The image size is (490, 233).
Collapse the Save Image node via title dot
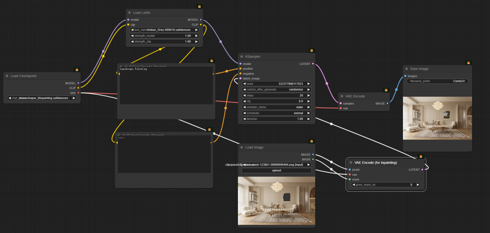pos(407,69)
